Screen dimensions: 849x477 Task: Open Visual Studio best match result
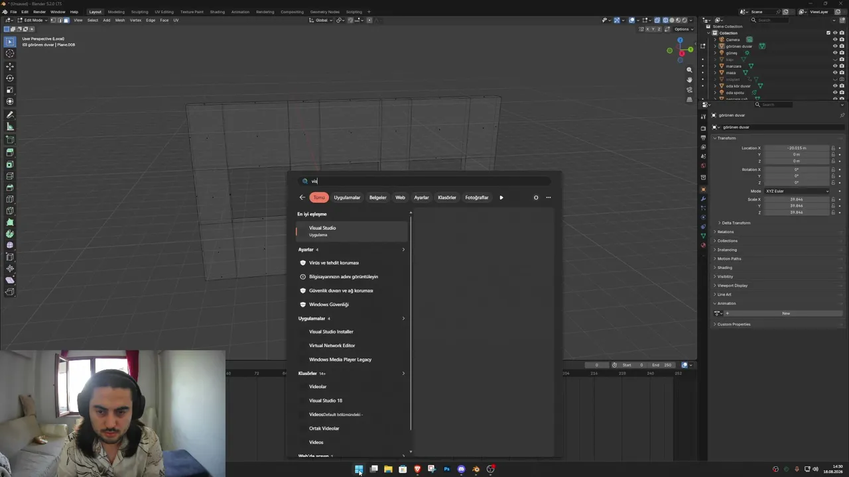pos(352,231)
